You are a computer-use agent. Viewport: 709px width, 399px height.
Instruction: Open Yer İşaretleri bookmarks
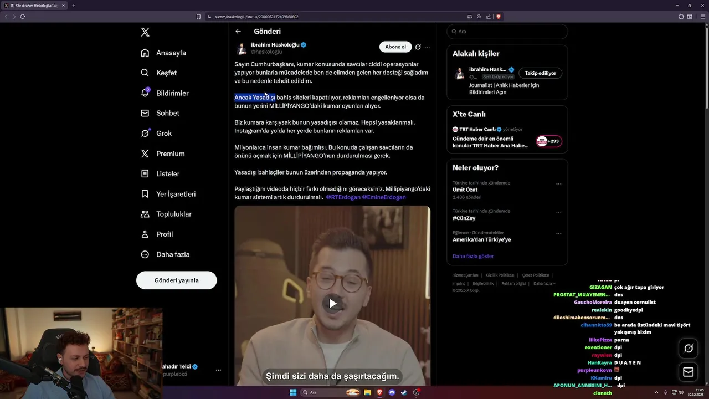168,194
